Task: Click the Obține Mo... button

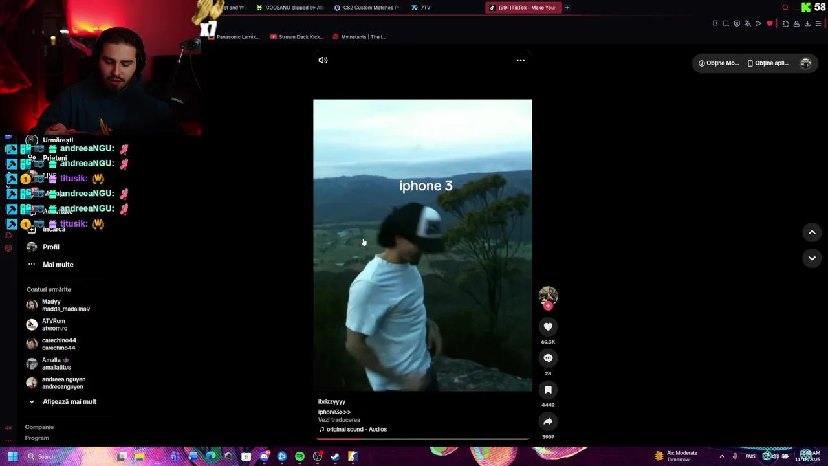Action: 719,63
